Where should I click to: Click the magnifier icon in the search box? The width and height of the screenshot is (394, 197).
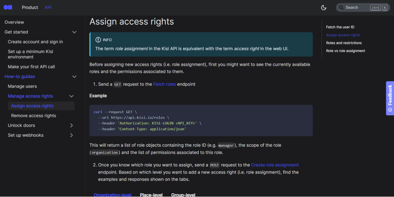click(341, 8)
